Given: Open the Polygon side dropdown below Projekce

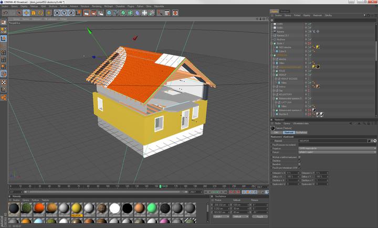Looking at the screenshot, I should click(x=337, y=152).
